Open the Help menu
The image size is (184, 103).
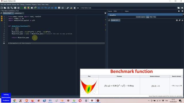(47, 5)
